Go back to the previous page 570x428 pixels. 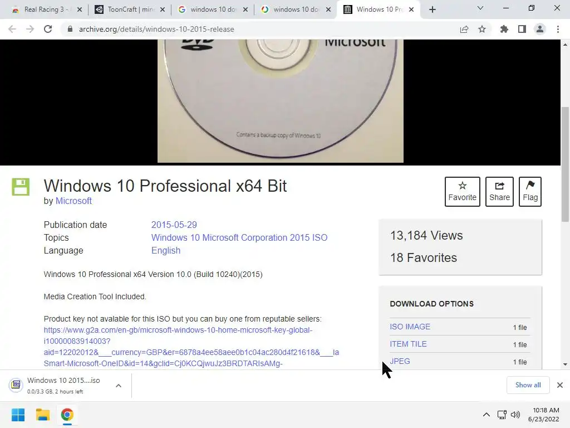[x=12, y=29]
